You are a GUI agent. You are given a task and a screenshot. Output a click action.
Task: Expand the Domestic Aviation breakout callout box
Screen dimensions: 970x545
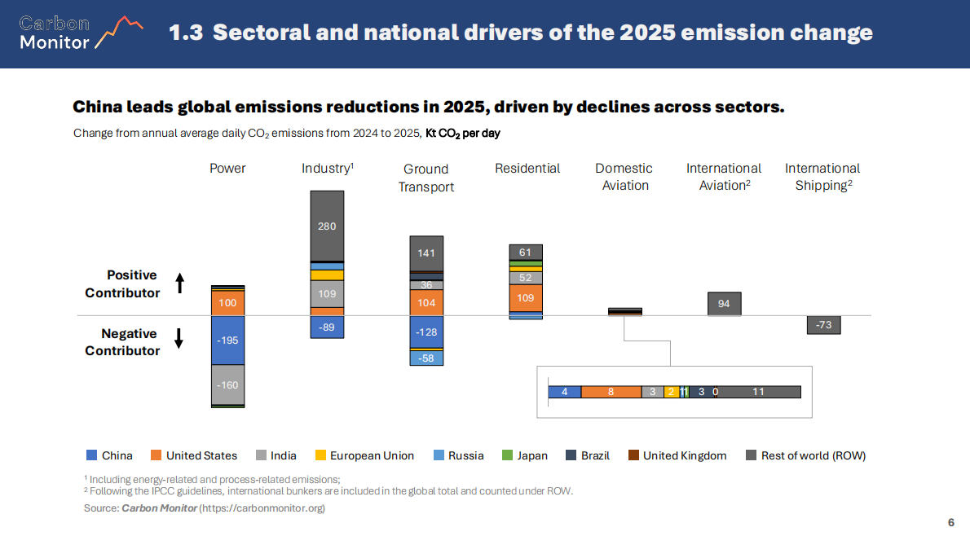click(674, 392)
